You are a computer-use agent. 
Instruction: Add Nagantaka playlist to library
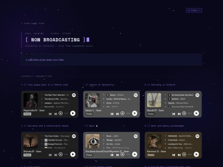61,113
